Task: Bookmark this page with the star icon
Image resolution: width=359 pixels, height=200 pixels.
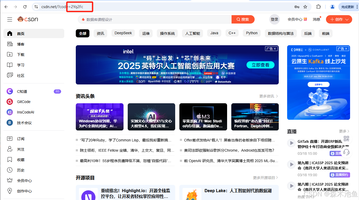Action: [x=305, y=7]
